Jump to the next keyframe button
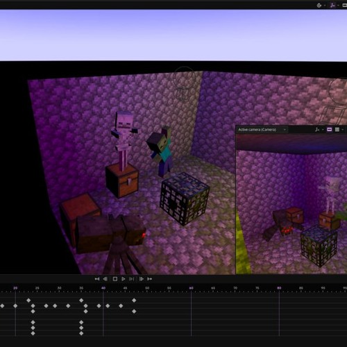 pyautogui.click(x=150, y=279)
